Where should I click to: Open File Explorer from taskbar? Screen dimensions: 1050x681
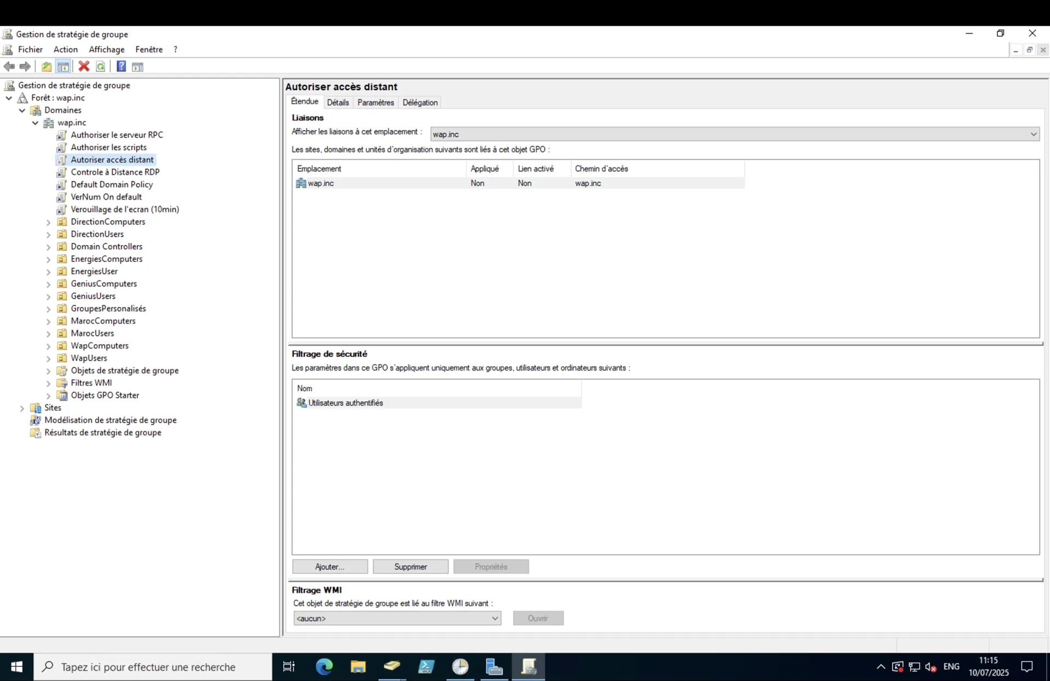[x=358, y=667]
